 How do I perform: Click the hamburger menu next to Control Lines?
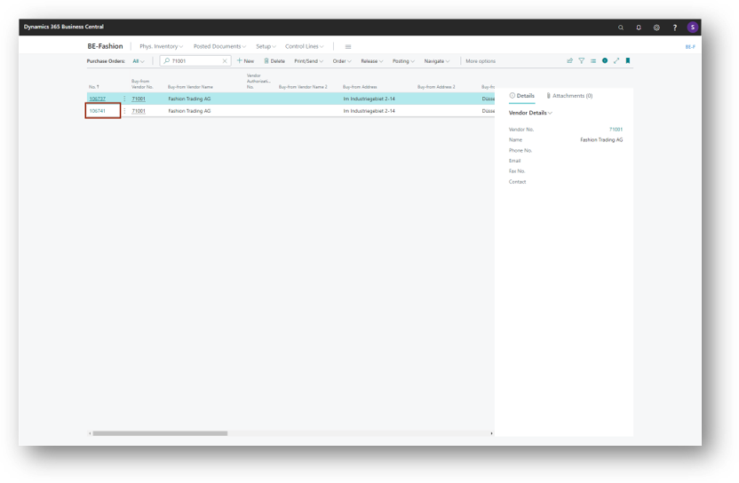click(x=348, y=47)
